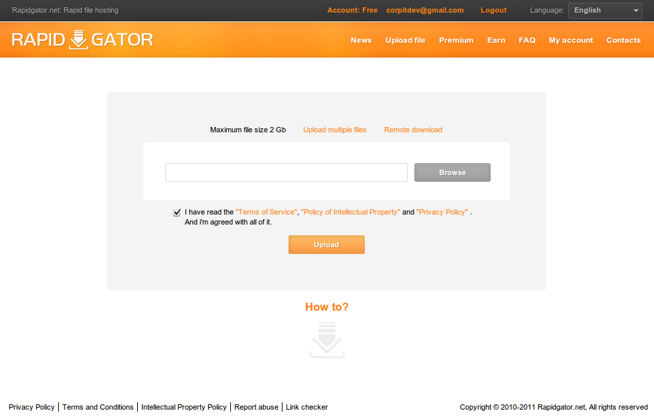Click Report abuse in footer

[256, 407]
